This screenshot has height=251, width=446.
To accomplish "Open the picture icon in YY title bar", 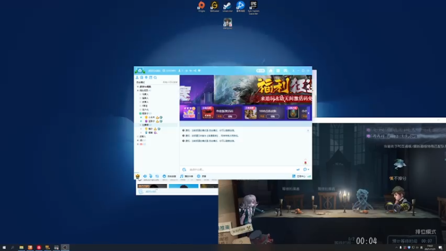I will [x=285, y=71].
